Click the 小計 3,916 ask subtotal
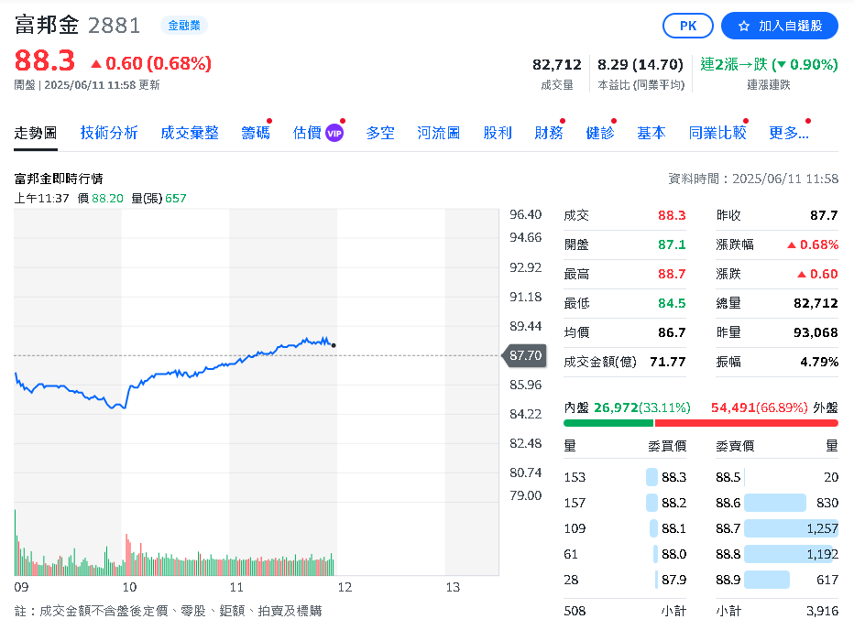854x630 pixels. [822, 611]
